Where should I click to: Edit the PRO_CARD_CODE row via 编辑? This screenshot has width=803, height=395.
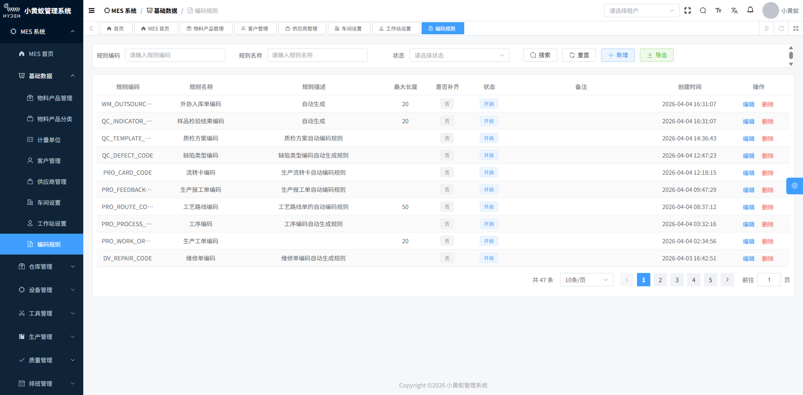pos(749,173)
